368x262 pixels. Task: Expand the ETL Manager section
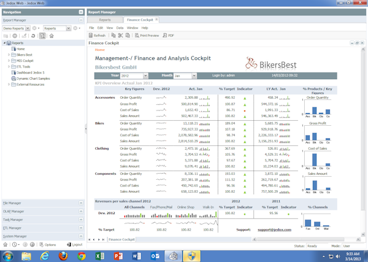click(x=81, y=228)
